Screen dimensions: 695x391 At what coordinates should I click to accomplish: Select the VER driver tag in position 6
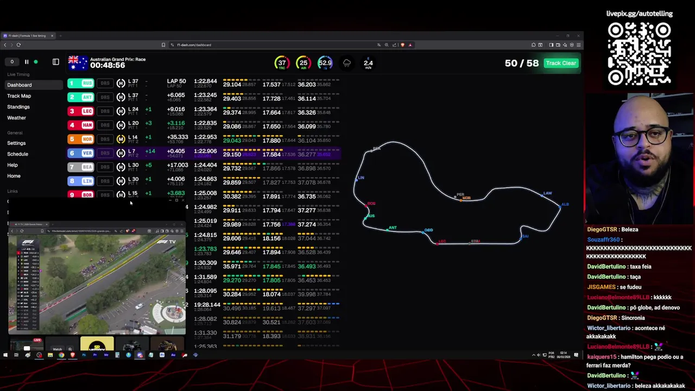pyautogui.click(x=81, y=153)
